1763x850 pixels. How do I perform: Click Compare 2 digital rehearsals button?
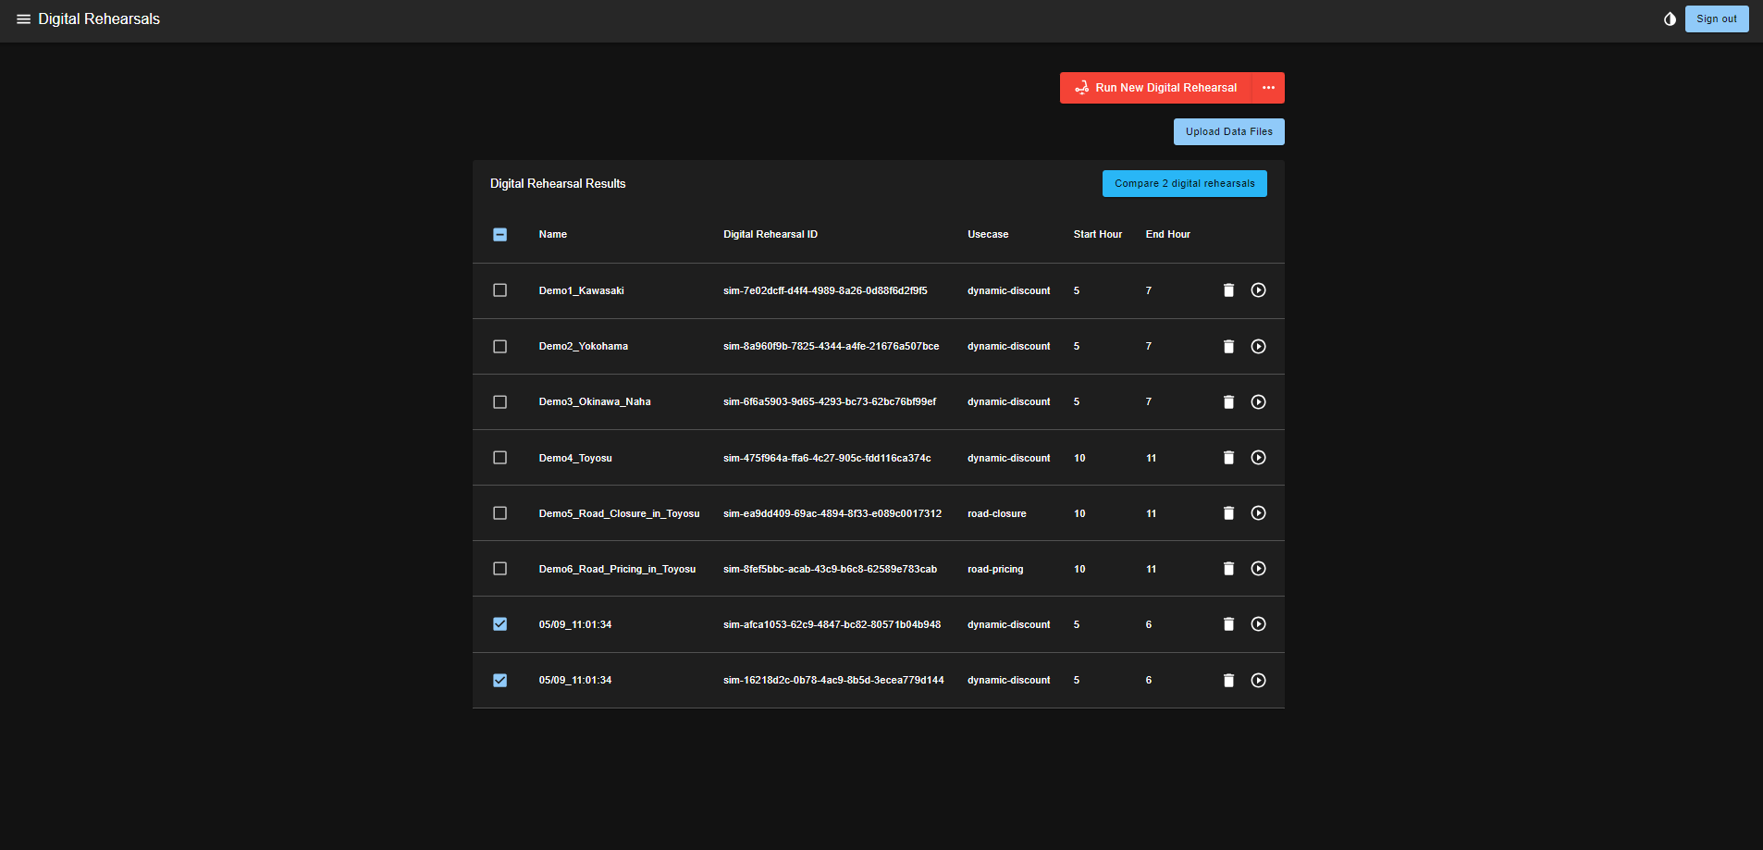(x=1184, y=184)
